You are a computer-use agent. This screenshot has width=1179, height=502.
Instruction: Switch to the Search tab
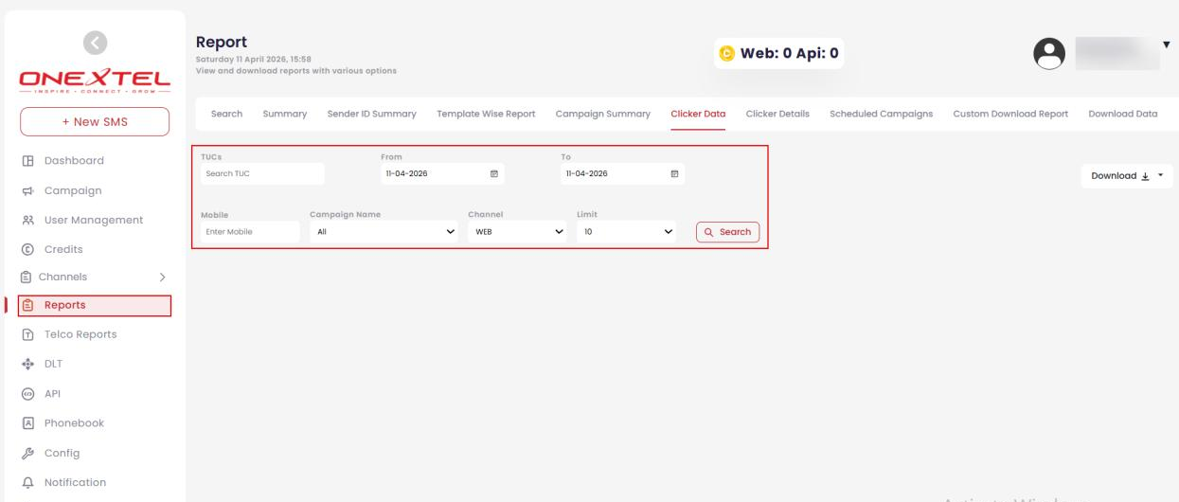click(225, 114)
